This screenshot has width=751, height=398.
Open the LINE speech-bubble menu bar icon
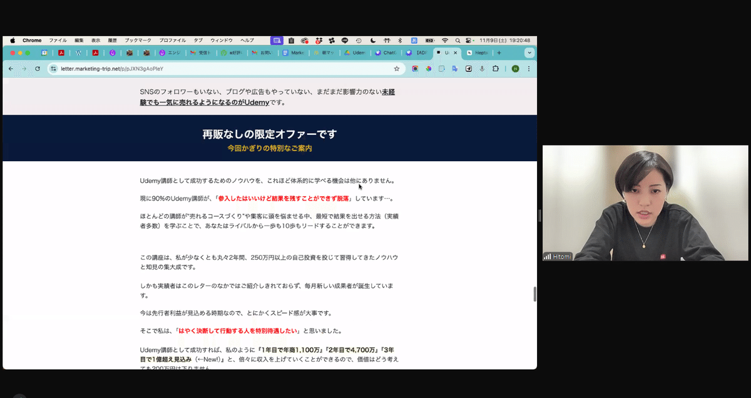(345, 40)
